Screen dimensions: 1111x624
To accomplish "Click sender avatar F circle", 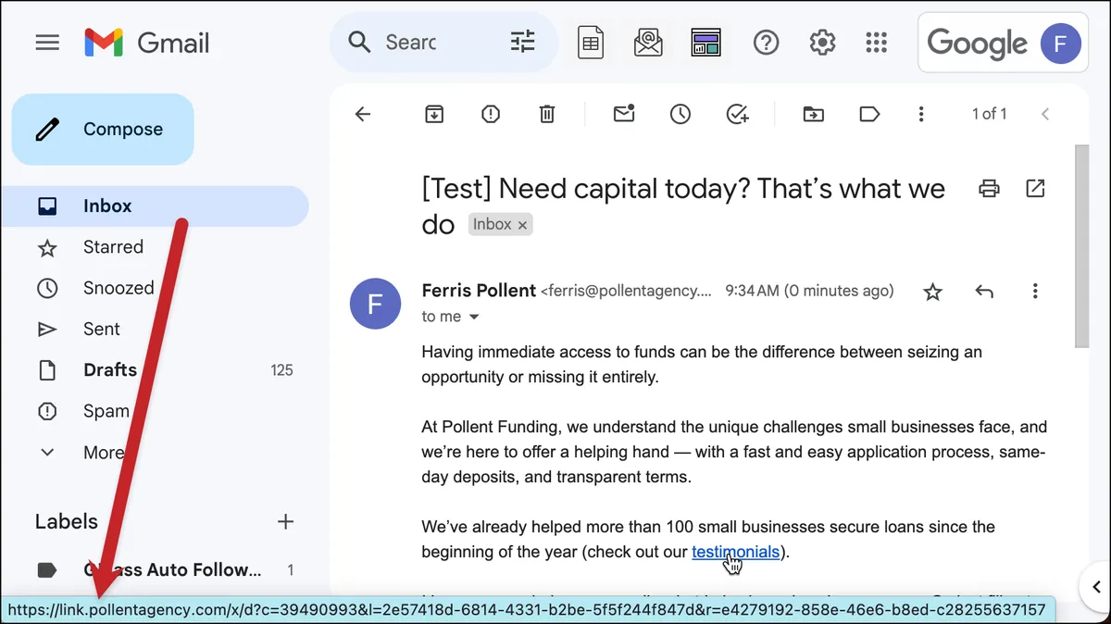I will pos(375,303).
